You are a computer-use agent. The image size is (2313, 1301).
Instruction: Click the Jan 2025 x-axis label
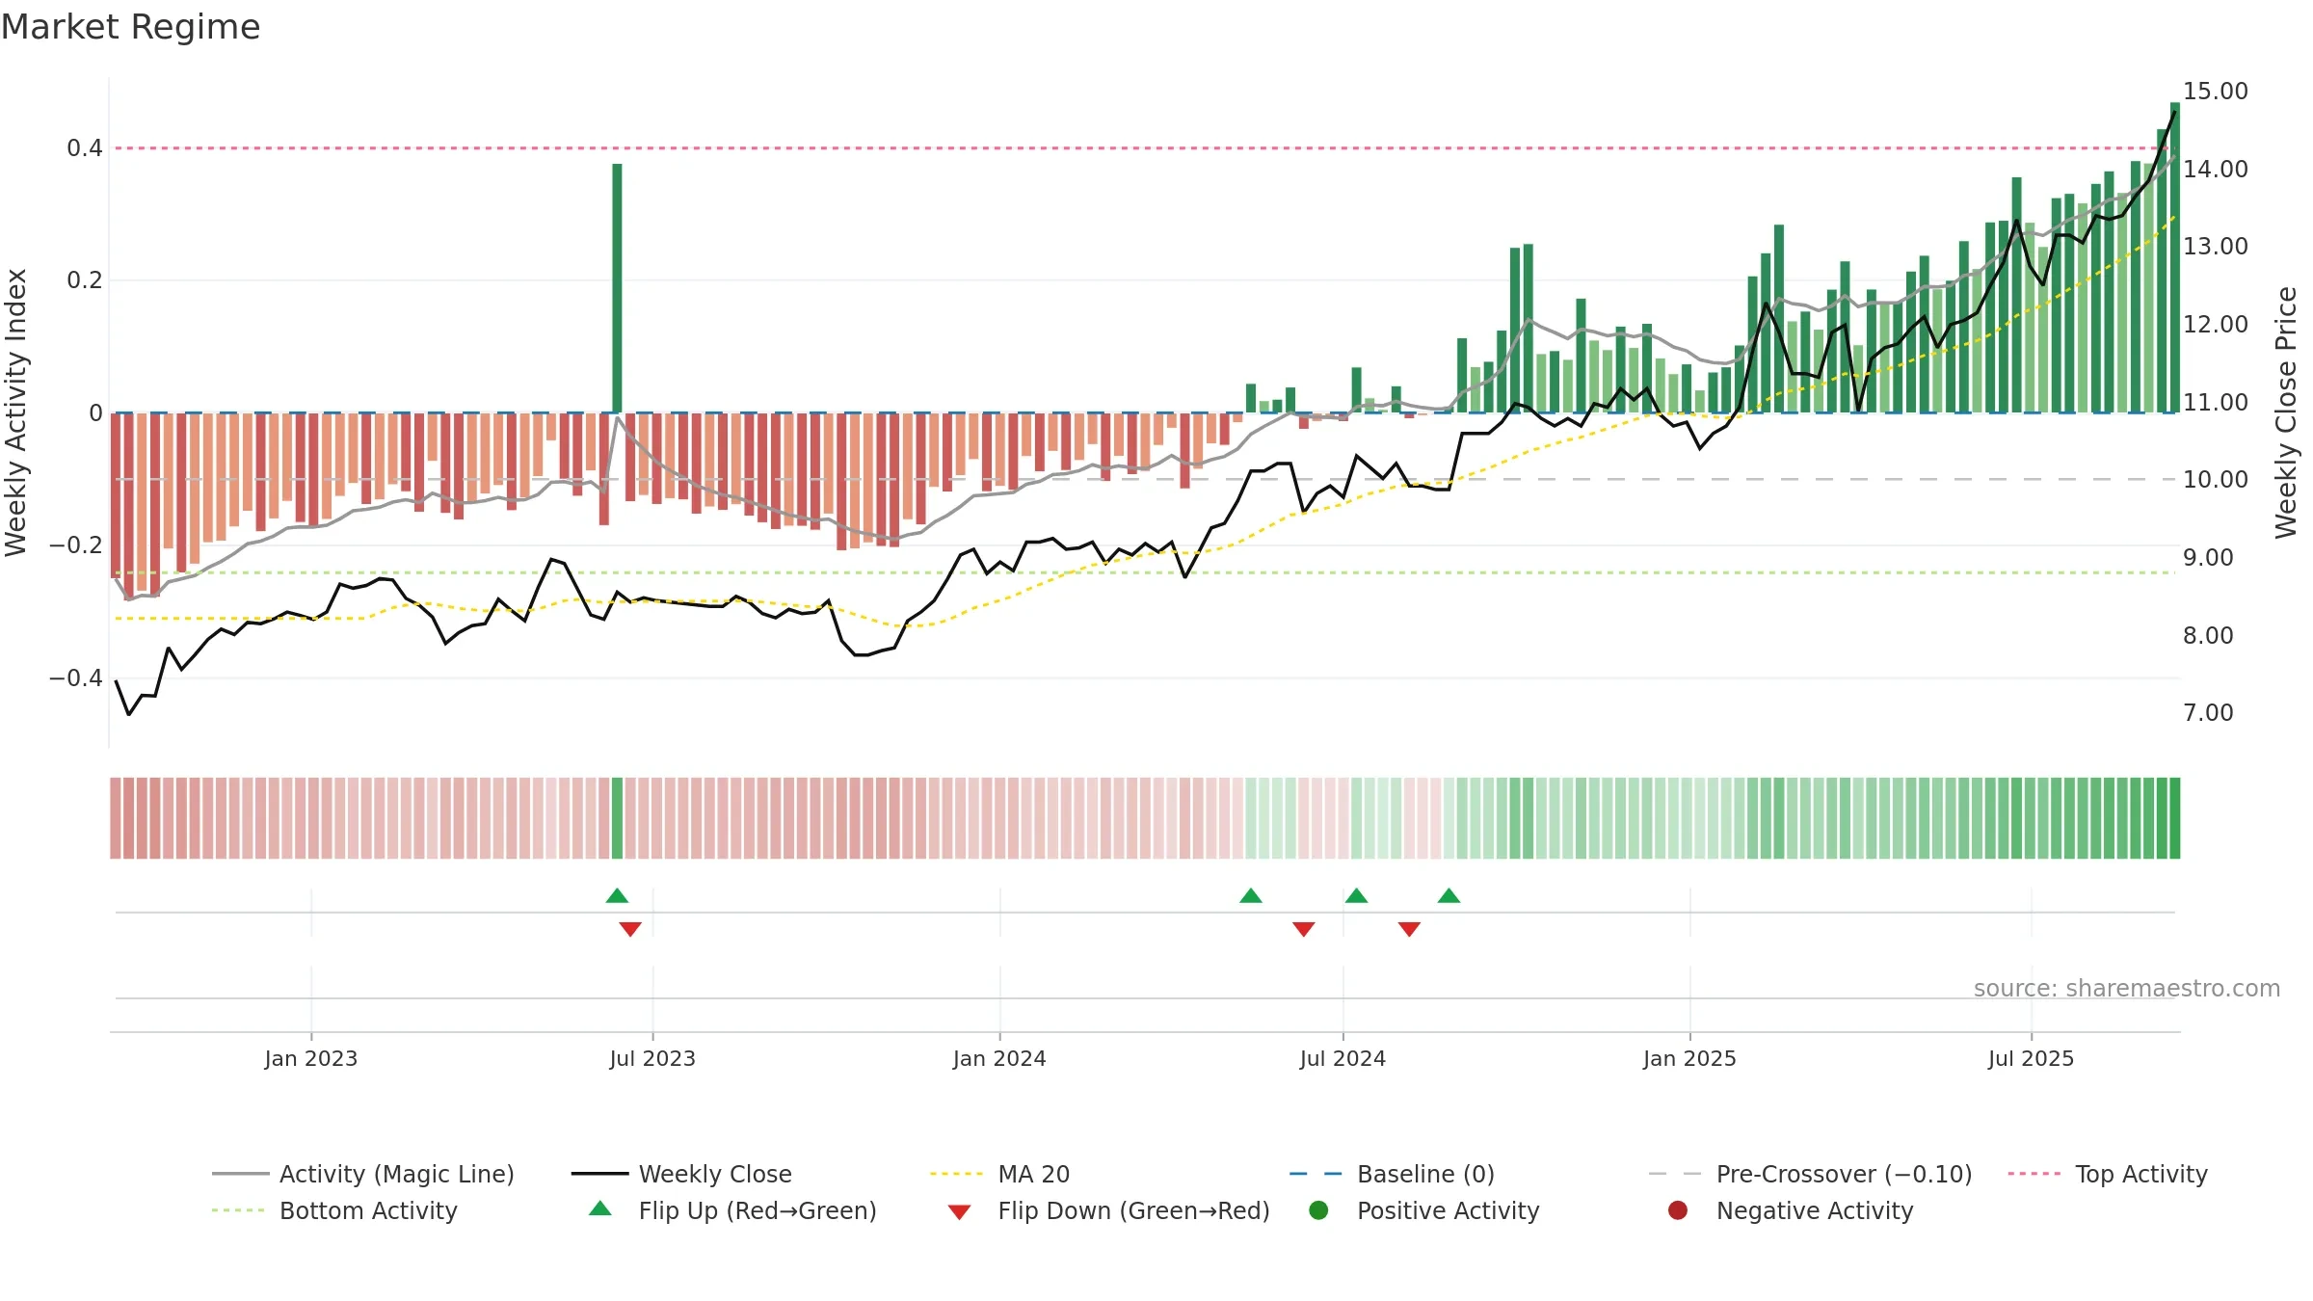[1689, 1059]
